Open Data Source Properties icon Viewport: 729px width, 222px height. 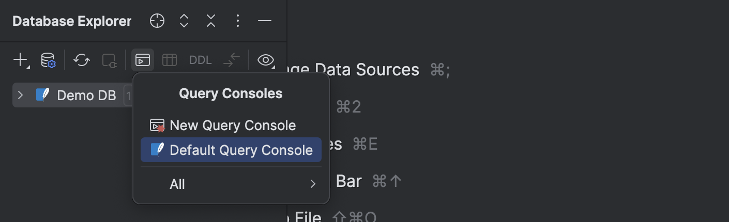click(48, 60)
